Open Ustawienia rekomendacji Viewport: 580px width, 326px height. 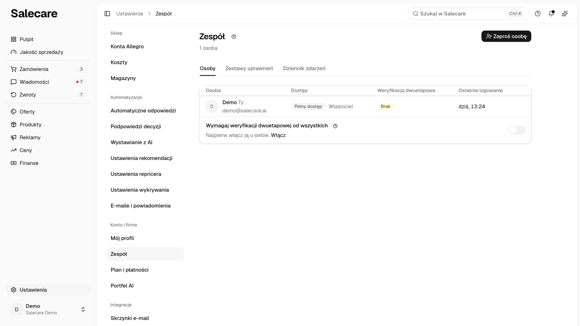(x=145, y=158)
